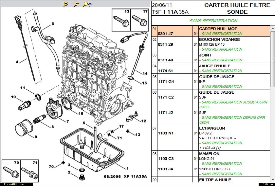Open the bolt 13 detail thumbnail

[x=121, y=19]
